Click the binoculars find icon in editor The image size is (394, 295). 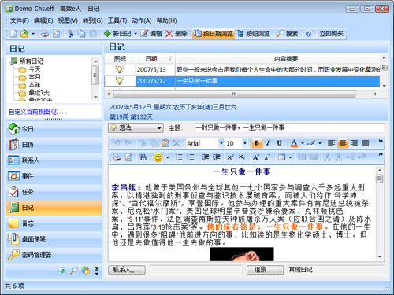(143, 157)
